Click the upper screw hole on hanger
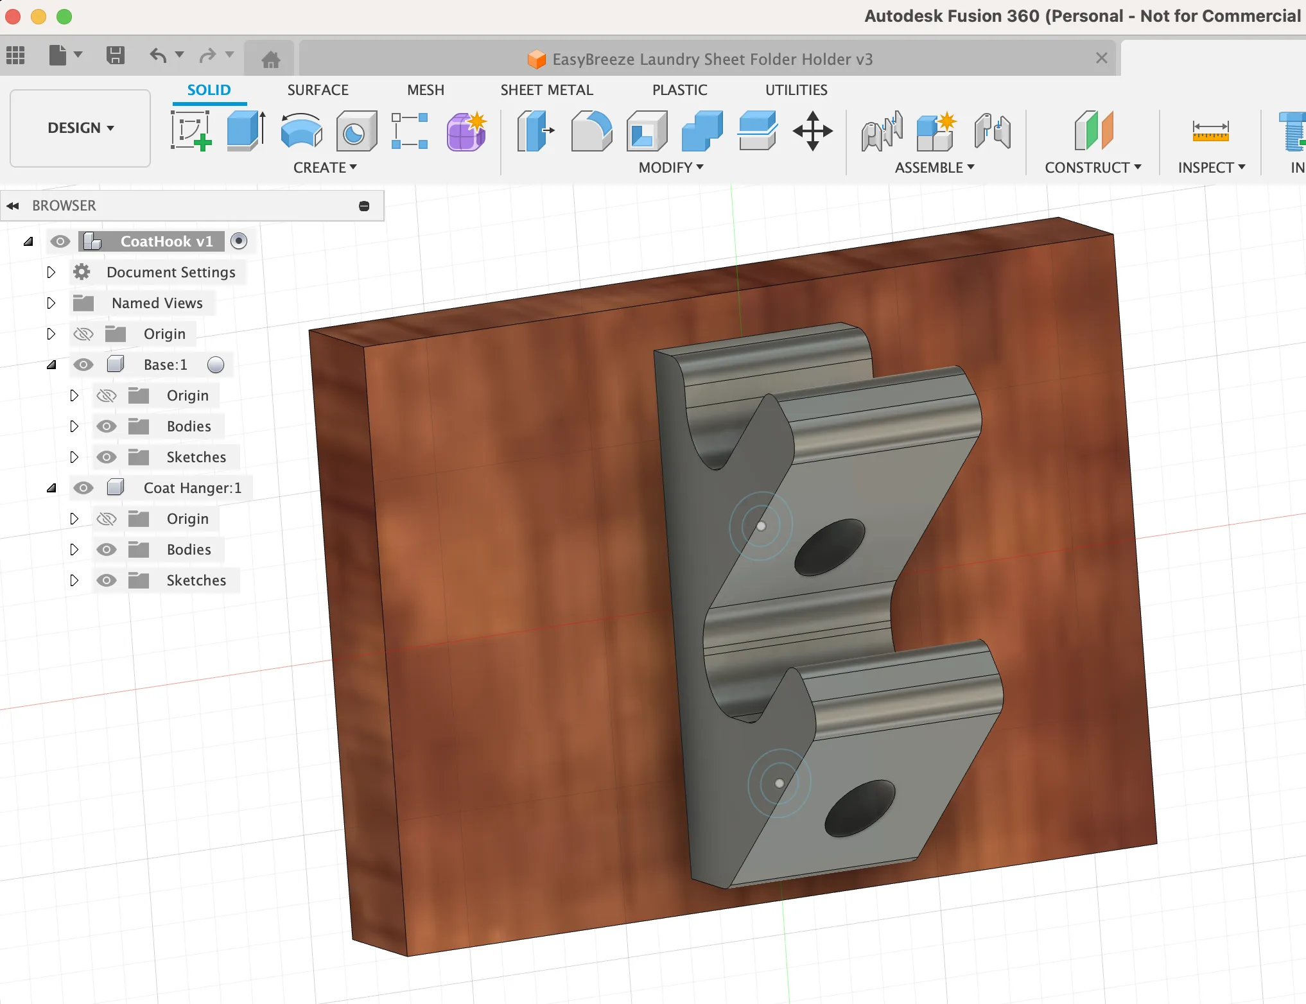This screenshot has width=1306, height=1004. click(x=830, y=547)
